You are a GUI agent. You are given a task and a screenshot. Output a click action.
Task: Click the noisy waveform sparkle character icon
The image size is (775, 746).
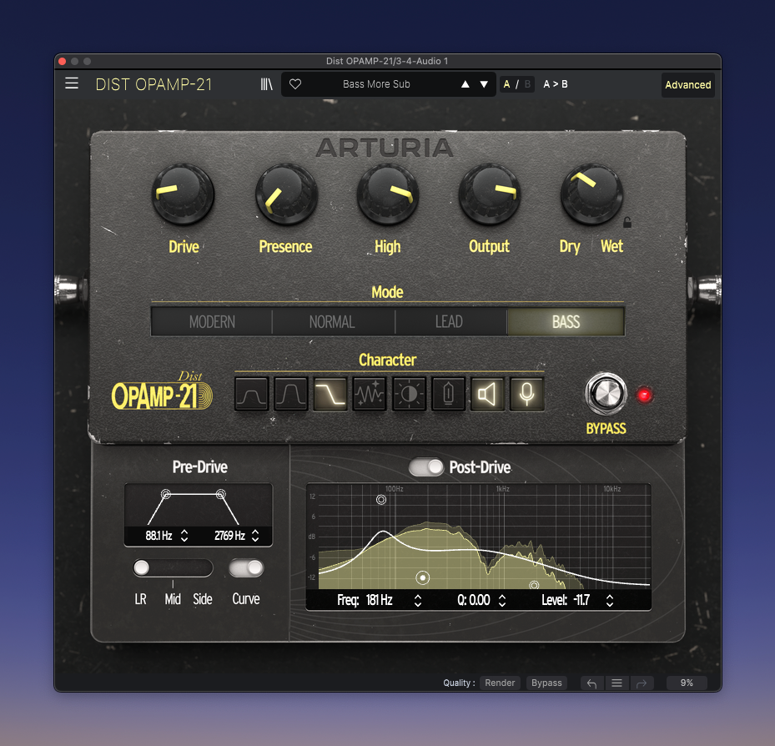(x=370, y=394)
